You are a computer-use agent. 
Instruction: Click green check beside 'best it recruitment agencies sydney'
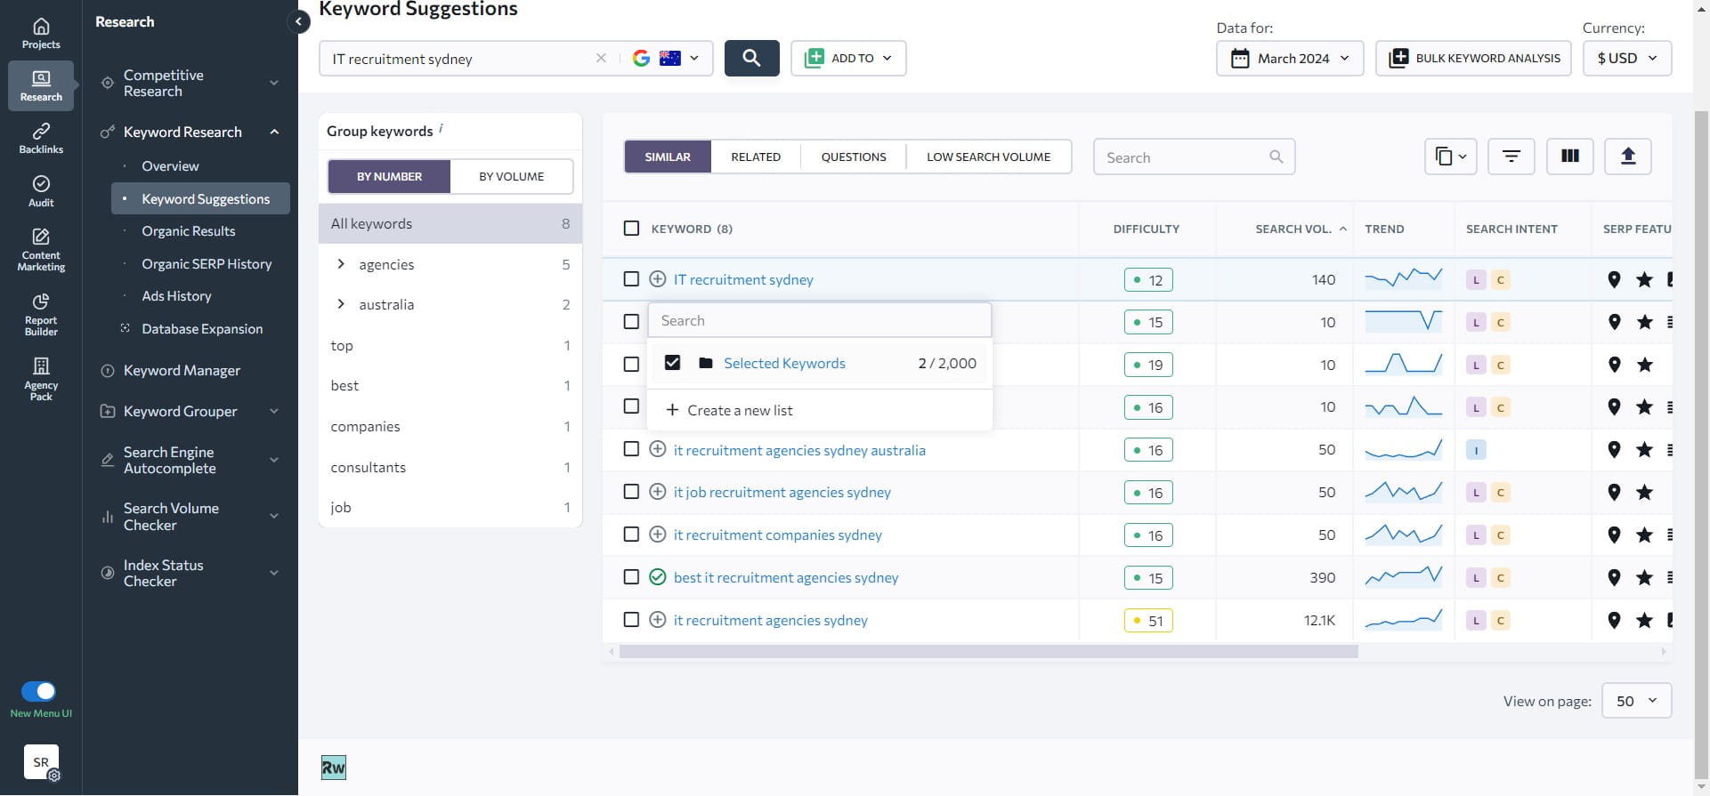(657, 577)
